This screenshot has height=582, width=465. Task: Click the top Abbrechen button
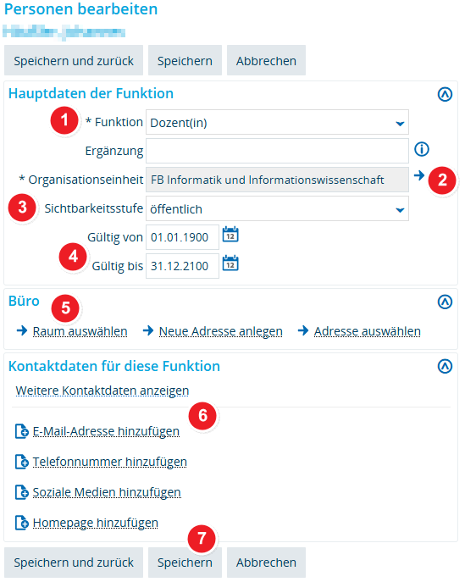pos(266,60)
